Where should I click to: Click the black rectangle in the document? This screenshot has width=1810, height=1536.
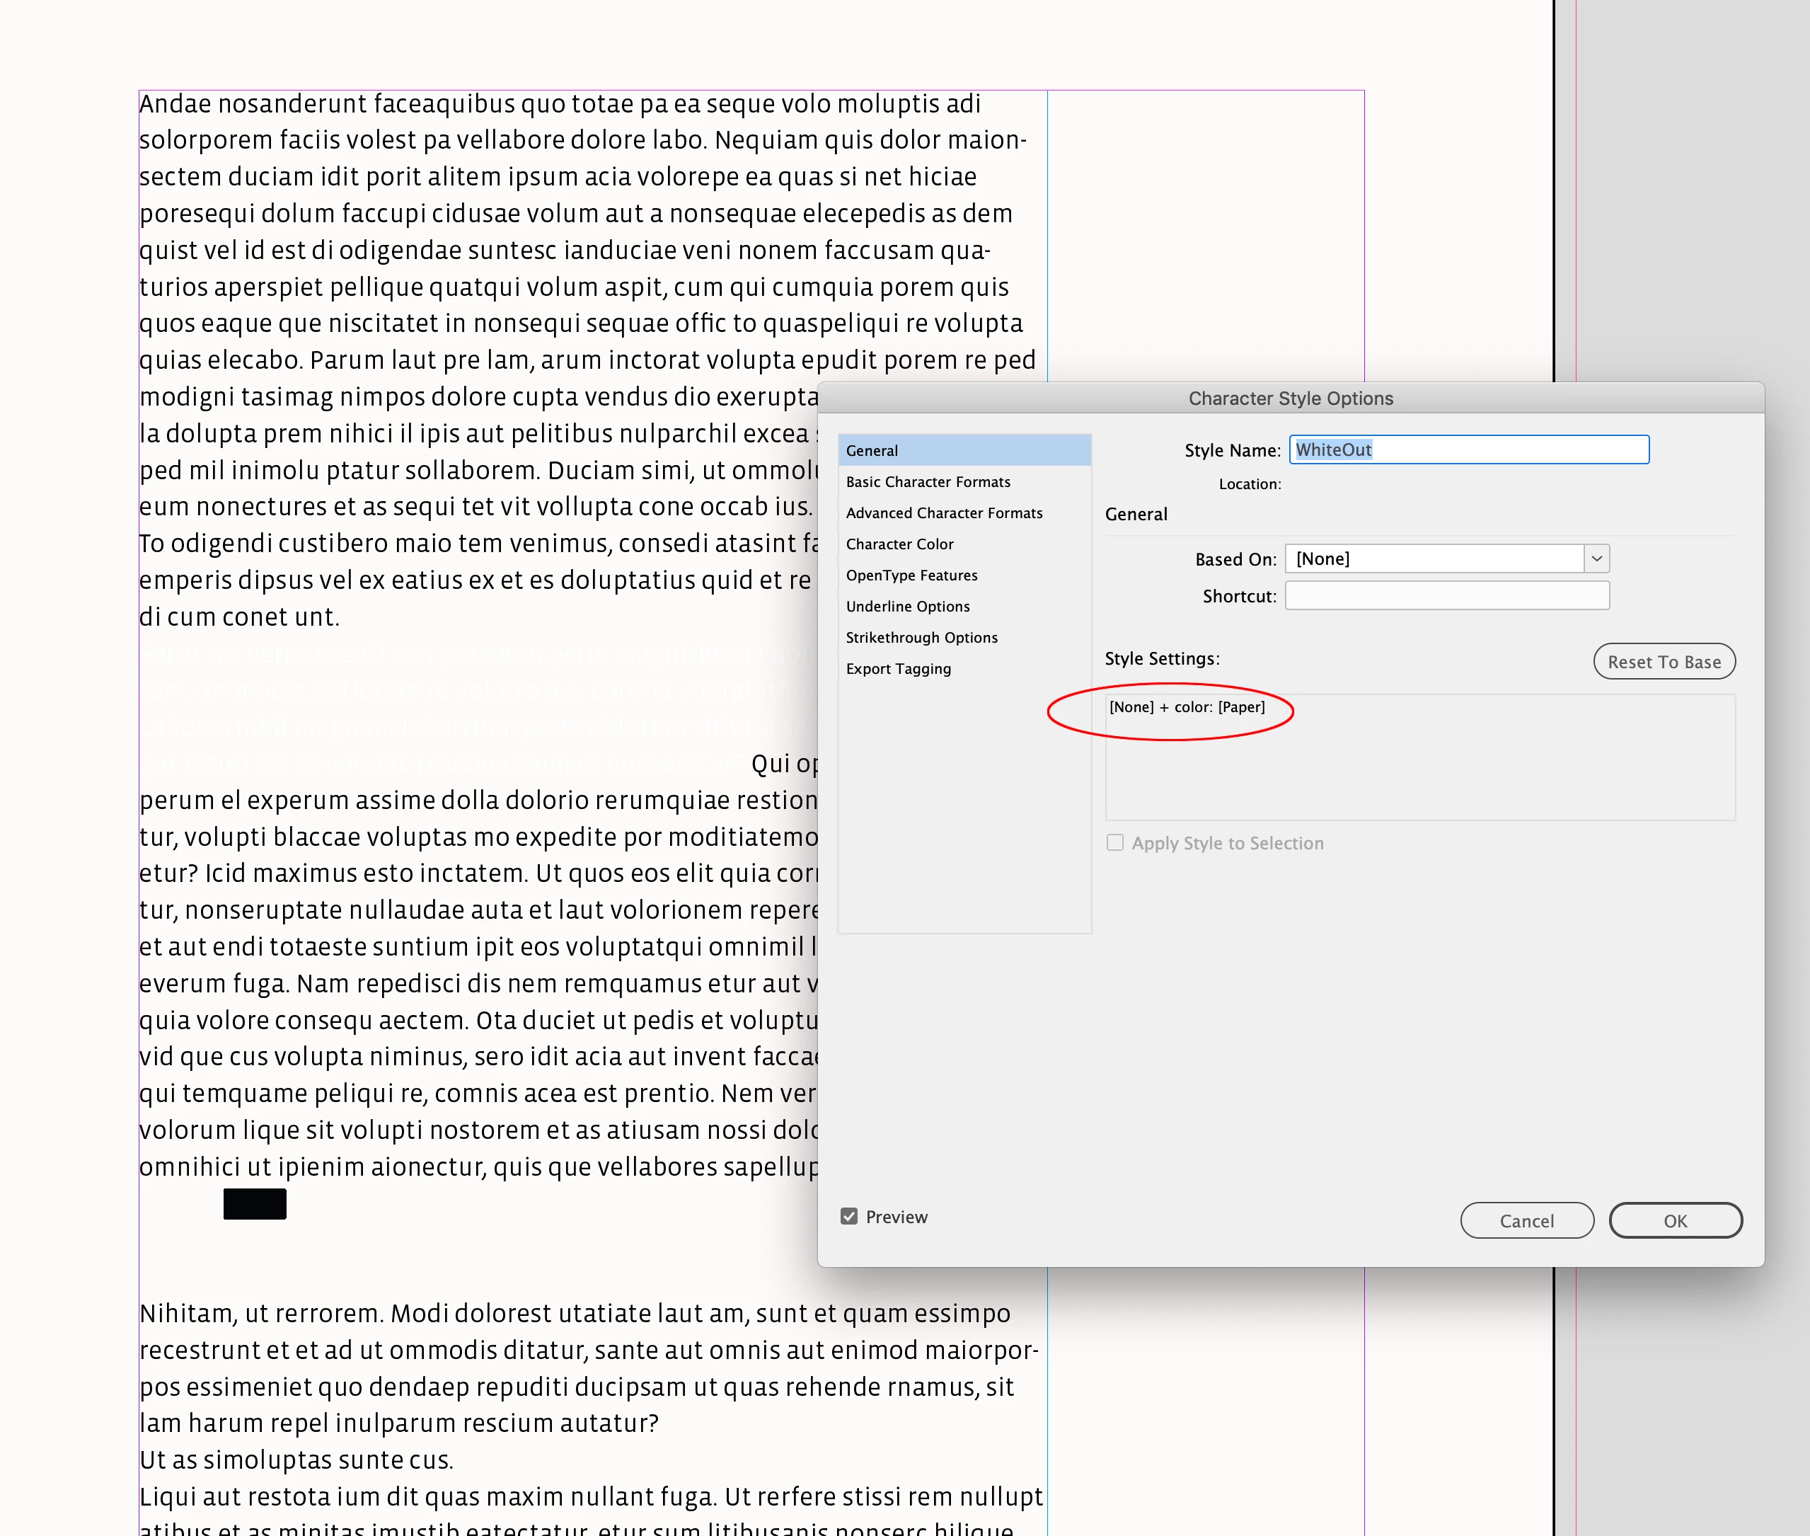pyautogui.click(x=254, y=1203)
